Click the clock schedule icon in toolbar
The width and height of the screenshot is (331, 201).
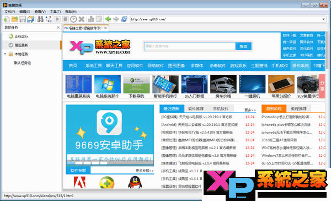73,19
